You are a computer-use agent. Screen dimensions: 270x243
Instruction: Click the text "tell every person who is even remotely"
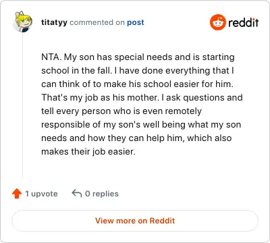122,111
